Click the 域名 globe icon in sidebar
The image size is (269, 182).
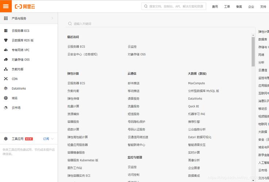pyautogui.click(x=6, y=98)
